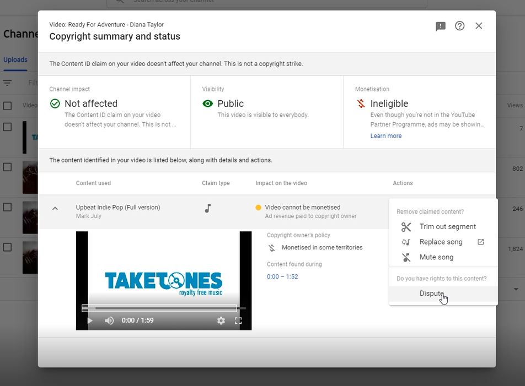Mute the video preview volume

109,320
